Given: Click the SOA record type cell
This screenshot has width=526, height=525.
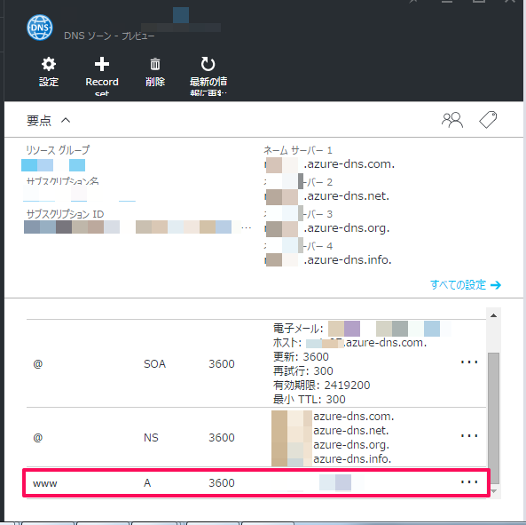Looking at the screenshot, I should pos(154,364).
